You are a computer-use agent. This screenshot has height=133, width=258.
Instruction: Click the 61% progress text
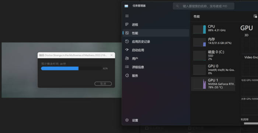coord(105,69)
